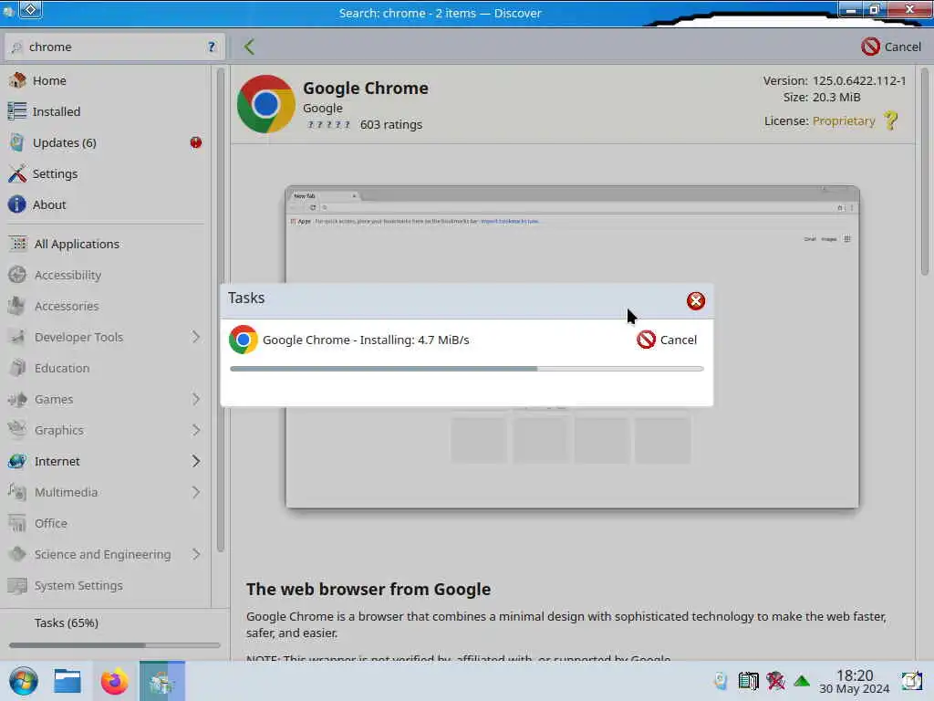Cancel the Google Chrome installation task
The image size is (934, 701).
pos(667,340)
